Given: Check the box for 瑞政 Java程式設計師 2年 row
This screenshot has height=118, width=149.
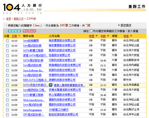Looking at the screenshot, I should point(7,46).
